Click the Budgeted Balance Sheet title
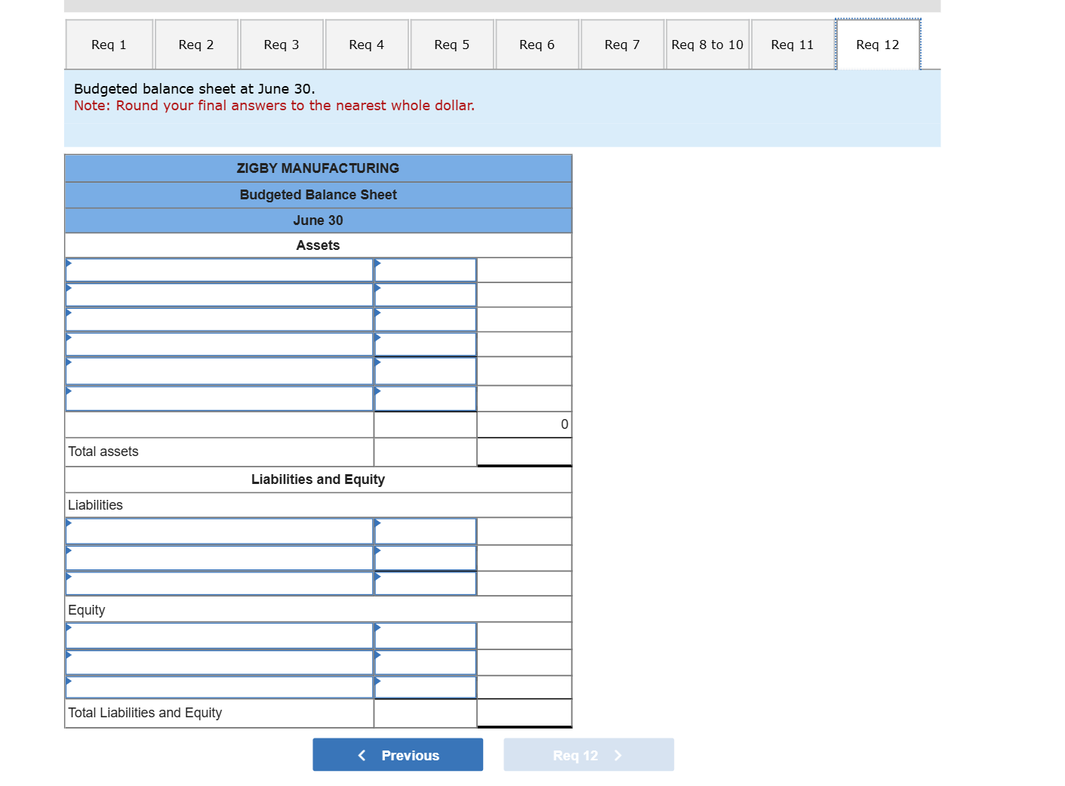1065x786 pixels. click(319, 195)
